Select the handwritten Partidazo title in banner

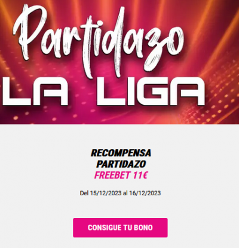(x=99, y=41)
